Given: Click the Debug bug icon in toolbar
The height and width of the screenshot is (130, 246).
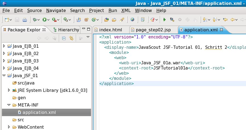Looking at the screenshot, I should tap(35, 20).
